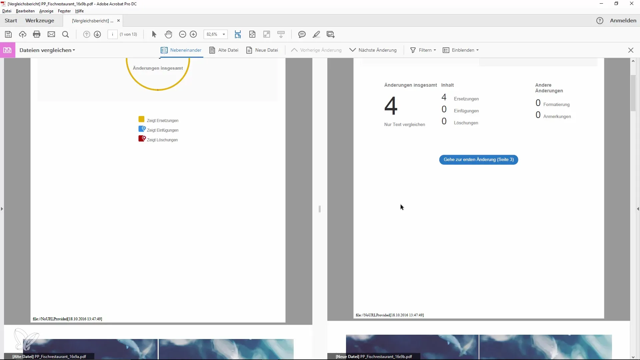Image resolution: width=640 pixels, height=360 pixels.
Task: Print the document using the printer icon
Action: click(x=37, y=34)
